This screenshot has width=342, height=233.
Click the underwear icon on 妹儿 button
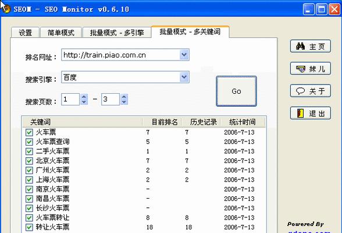(x=301, y=69)
